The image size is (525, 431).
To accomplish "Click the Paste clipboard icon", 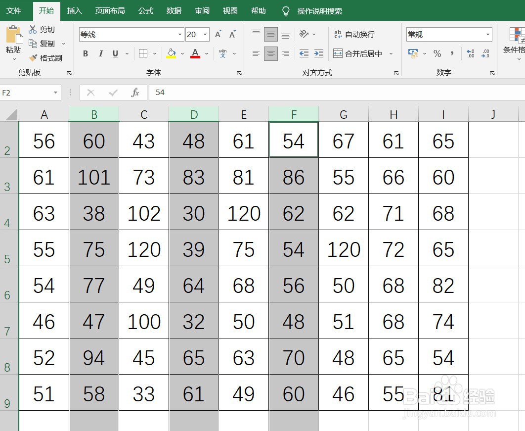I will [x=14, y=35].
